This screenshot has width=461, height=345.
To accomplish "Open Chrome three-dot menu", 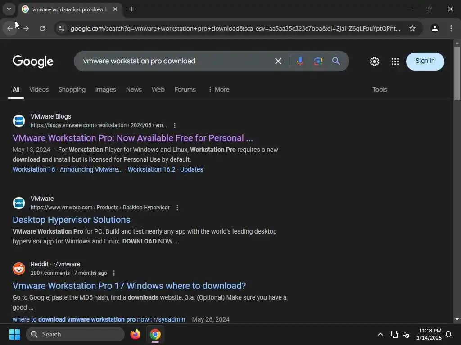I will point(451,28).
